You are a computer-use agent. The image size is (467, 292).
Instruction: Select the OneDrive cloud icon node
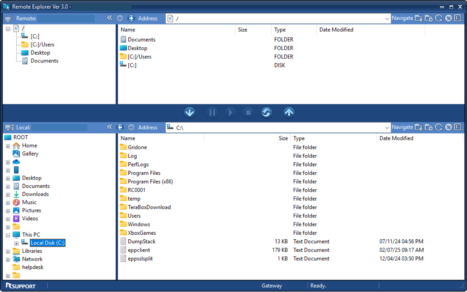16,162
